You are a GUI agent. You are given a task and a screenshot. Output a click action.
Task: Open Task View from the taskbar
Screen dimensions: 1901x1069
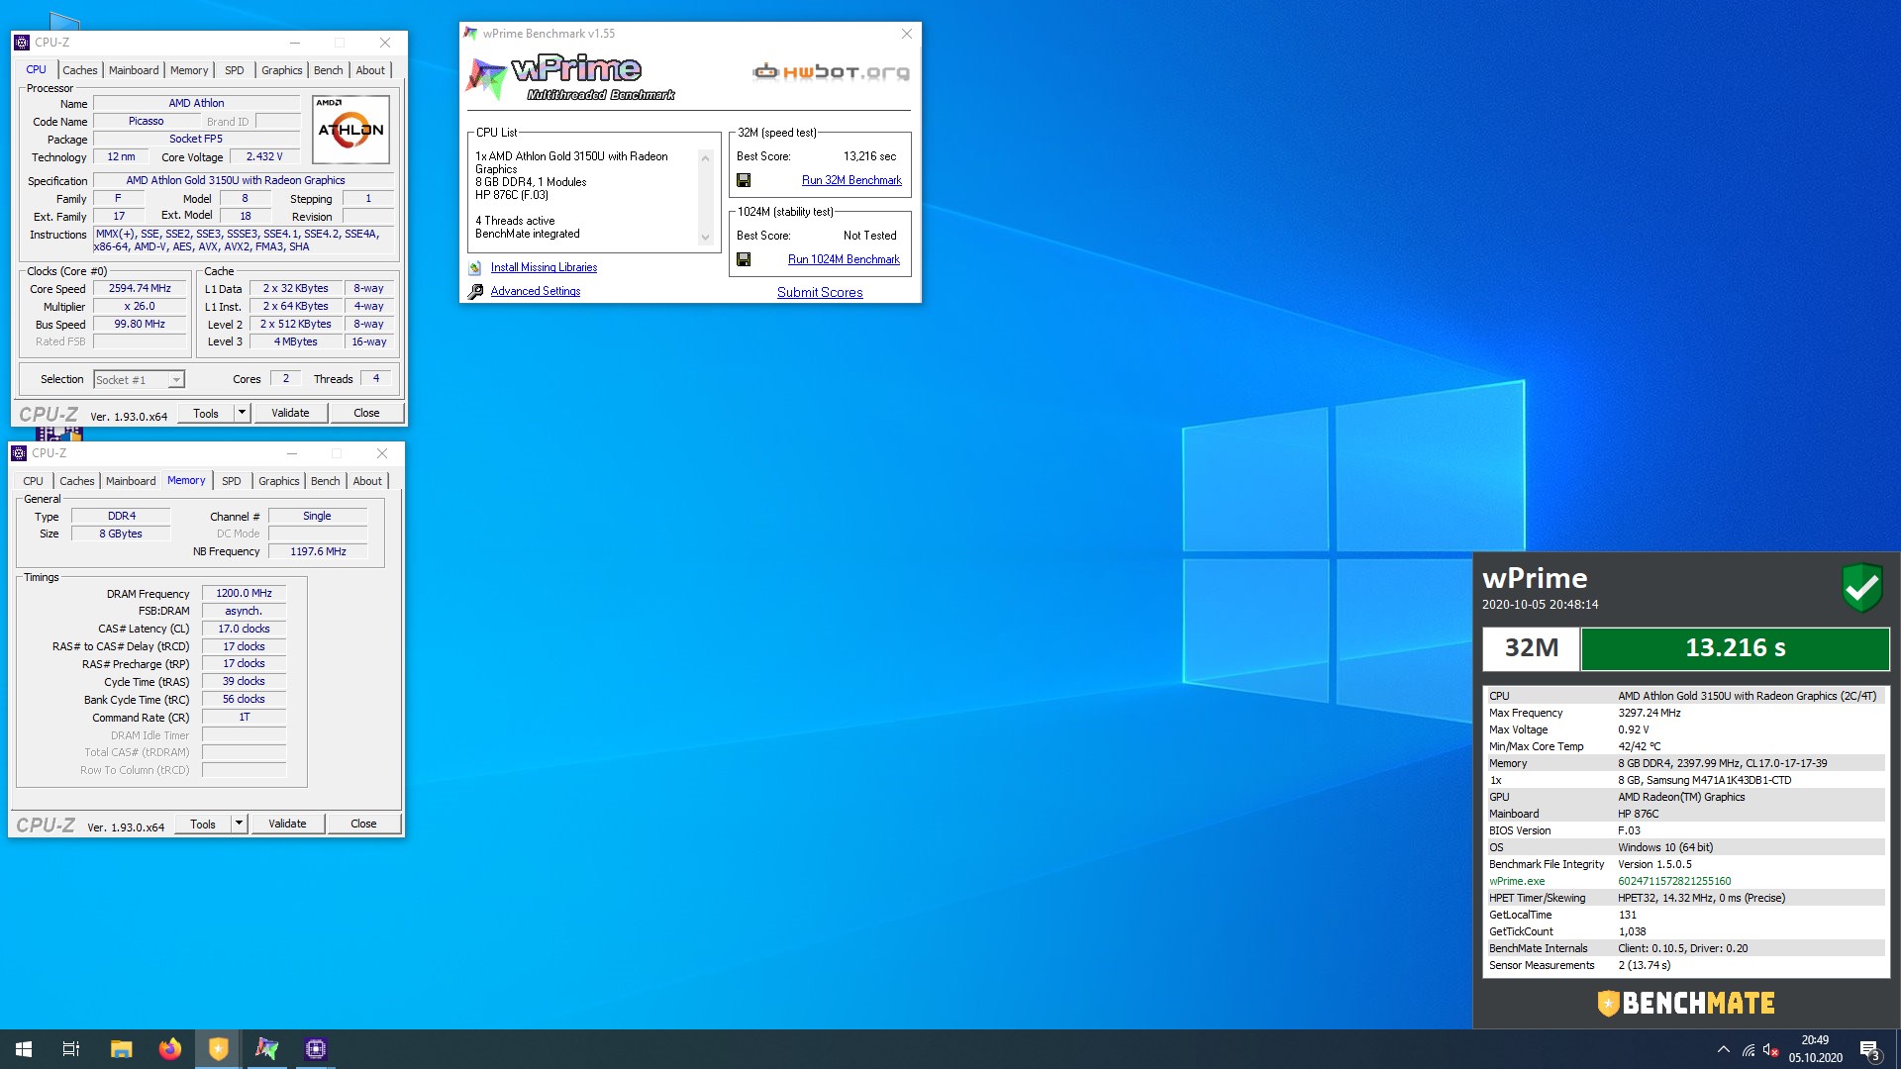[71, 1049]
